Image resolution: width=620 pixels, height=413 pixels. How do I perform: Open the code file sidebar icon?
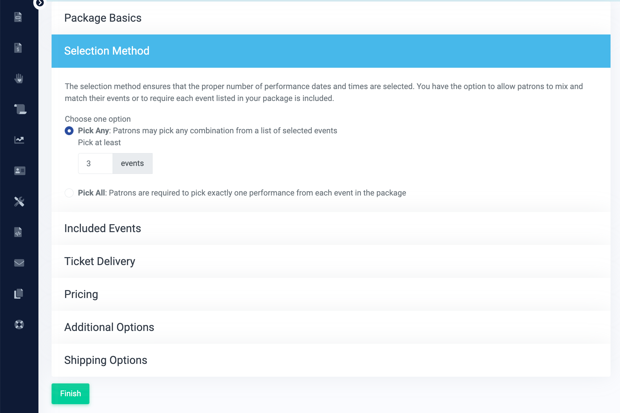point(18,232)
